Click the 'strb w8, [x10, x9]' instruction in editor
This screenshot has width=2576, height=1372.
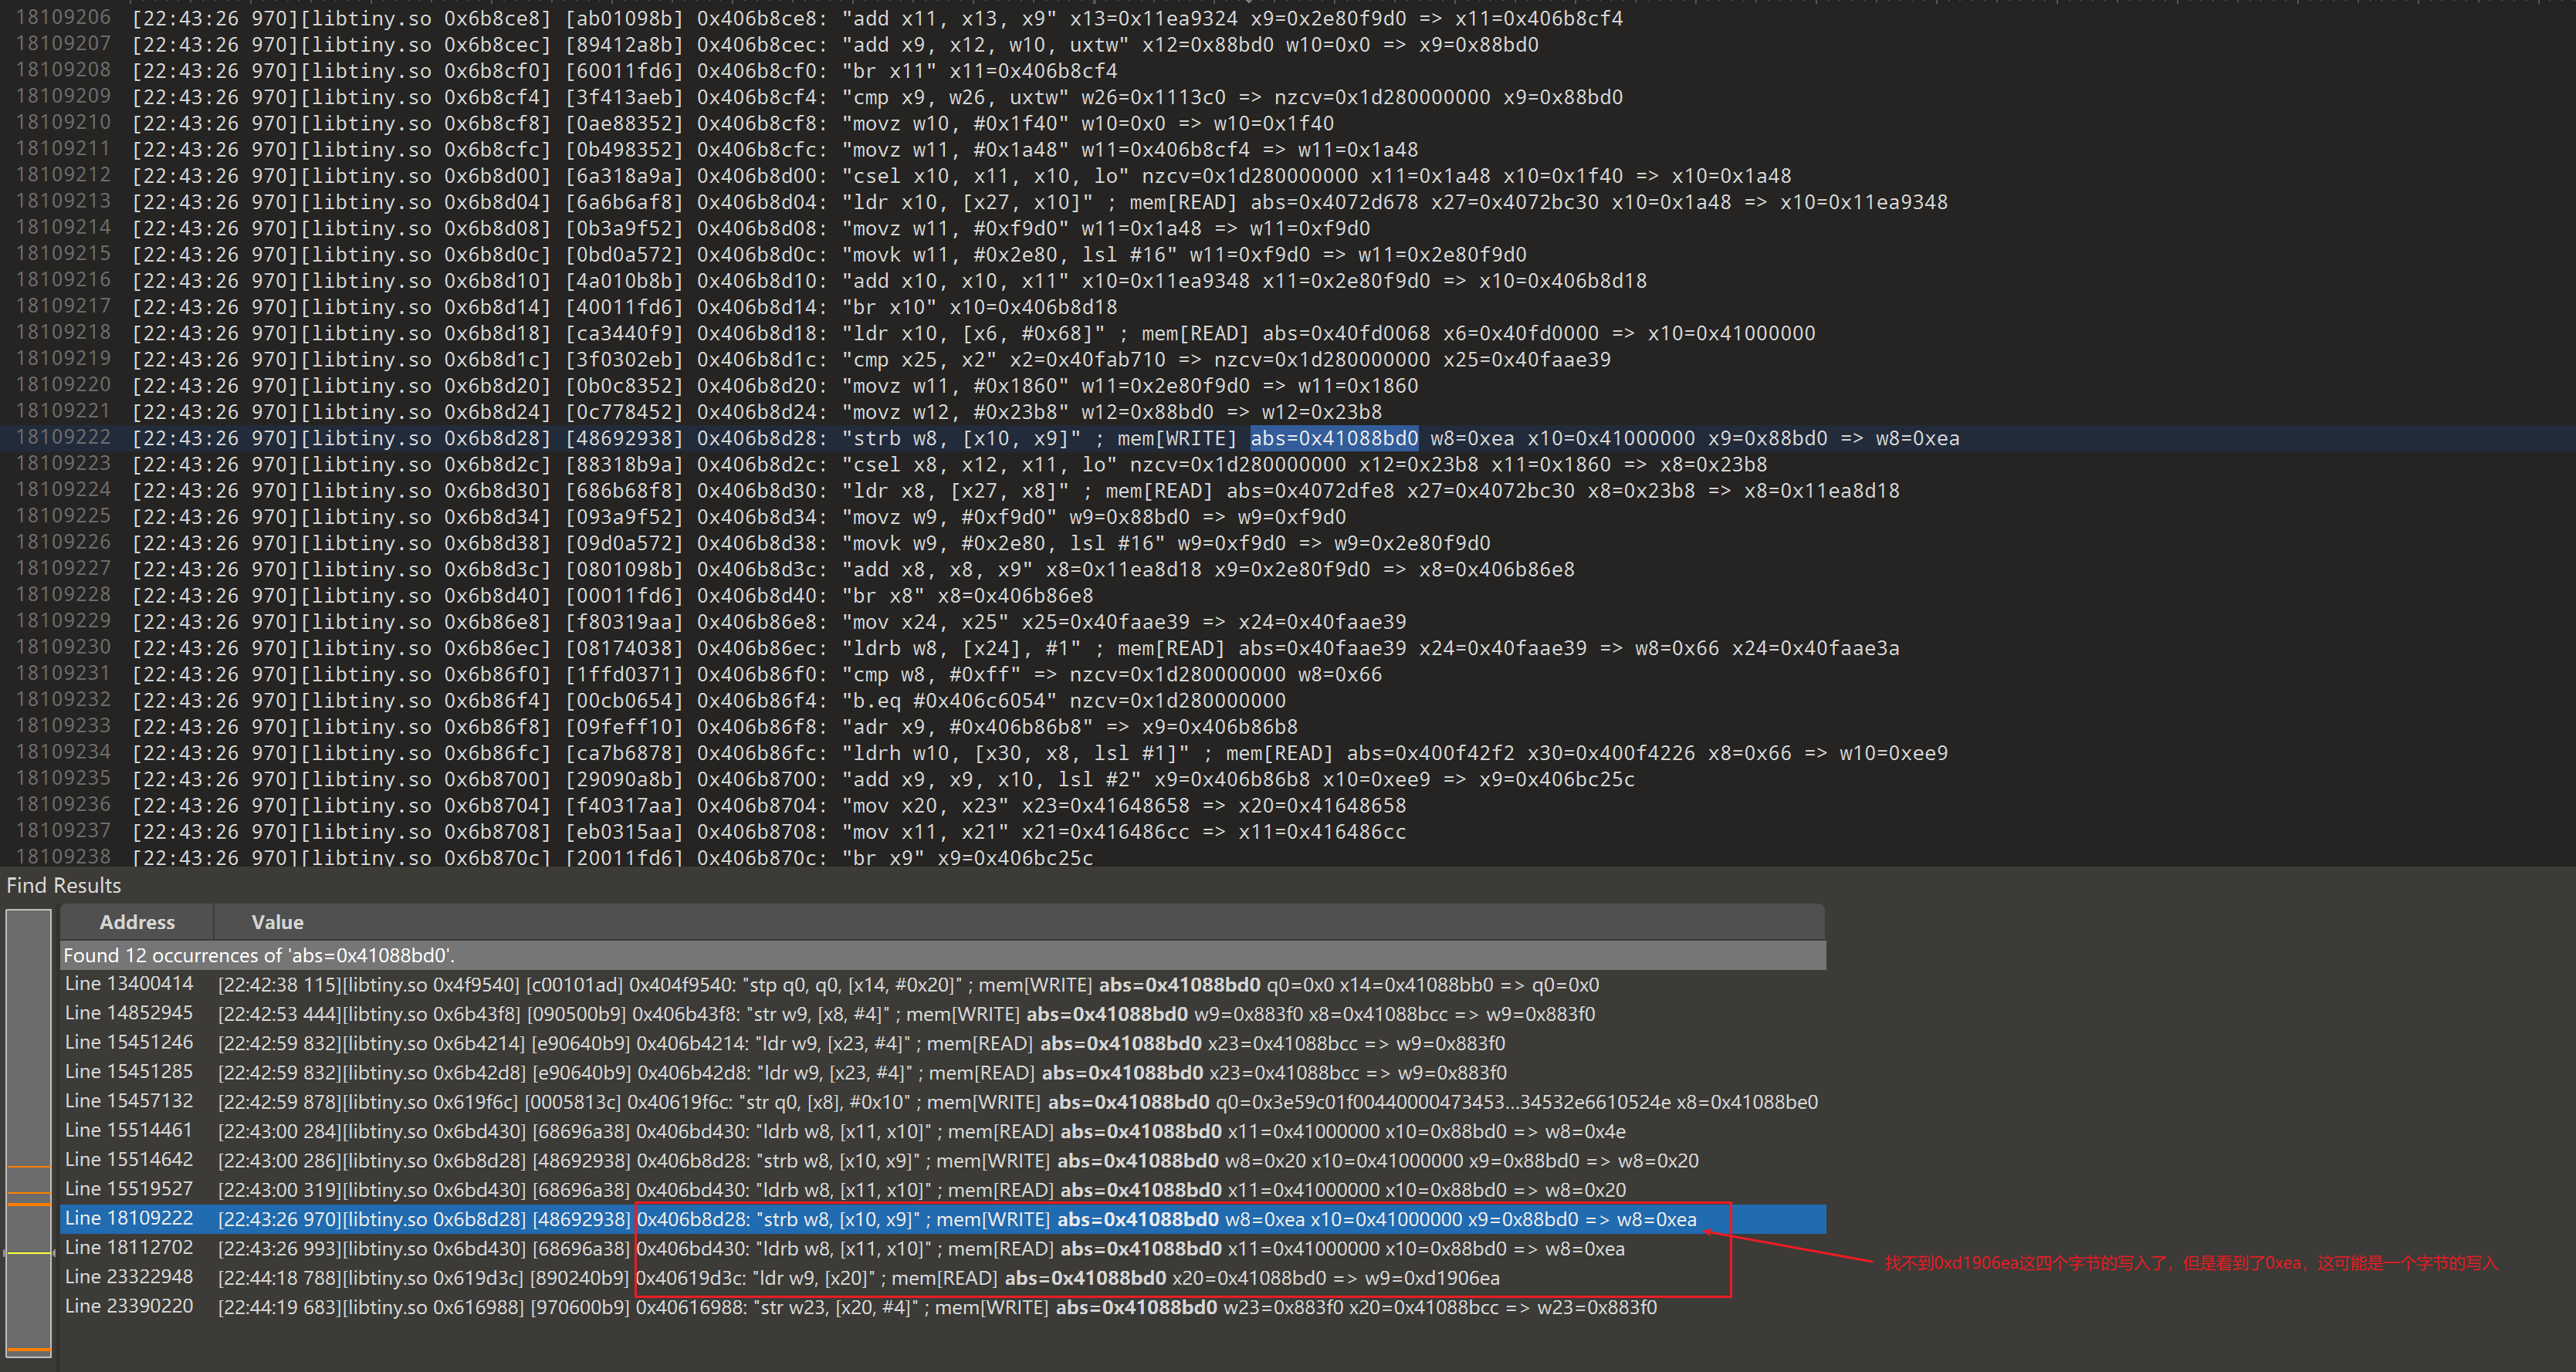961,438
